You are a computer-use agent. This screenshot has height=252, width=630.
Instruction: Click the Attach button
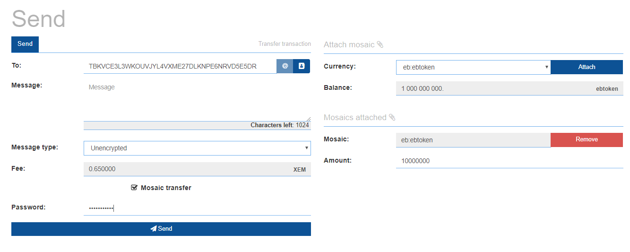[x=587, y=67]
